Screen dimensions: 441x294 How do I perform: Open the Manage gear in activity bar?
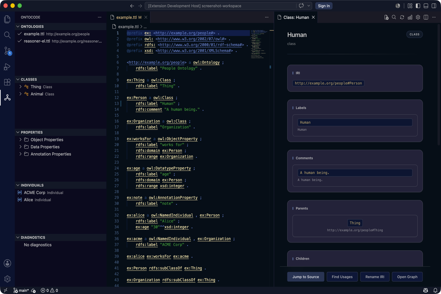point(7,279)
